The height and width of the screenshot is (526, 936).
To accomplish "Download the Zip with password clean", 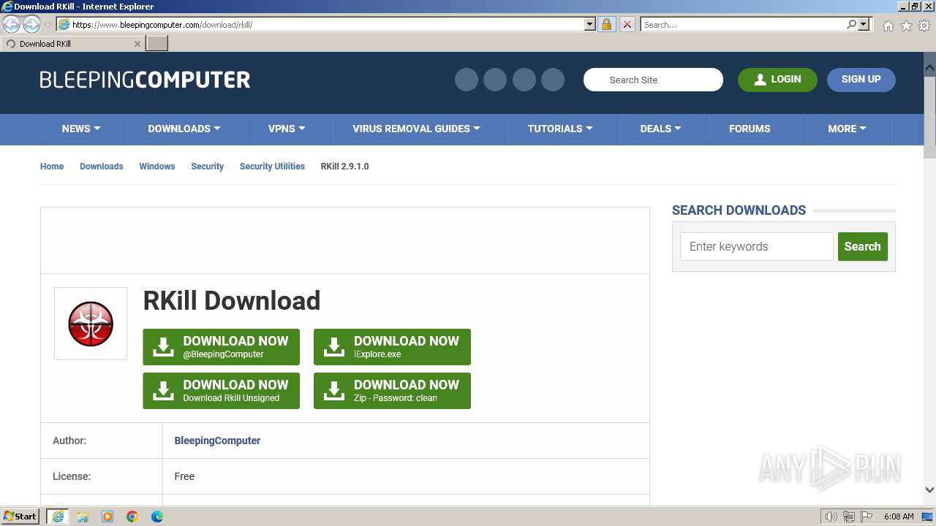I will pos(392,391).
